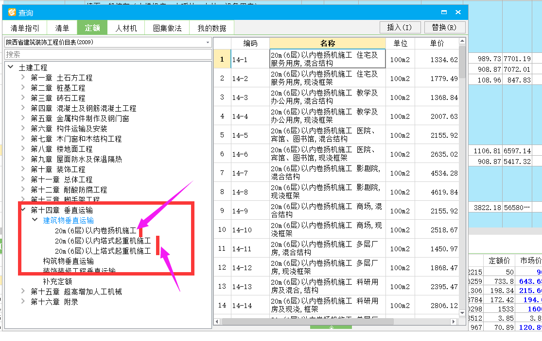Switch to the 清单指引 tab

[x=24, y=28]
